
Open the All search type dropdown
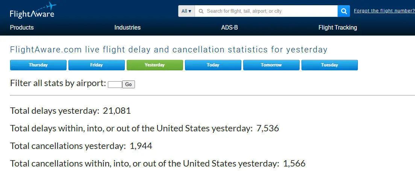(186, 11)
